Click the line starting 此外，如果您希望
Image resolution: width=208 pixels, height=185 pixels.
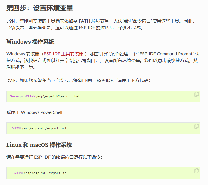click(78, 81)
